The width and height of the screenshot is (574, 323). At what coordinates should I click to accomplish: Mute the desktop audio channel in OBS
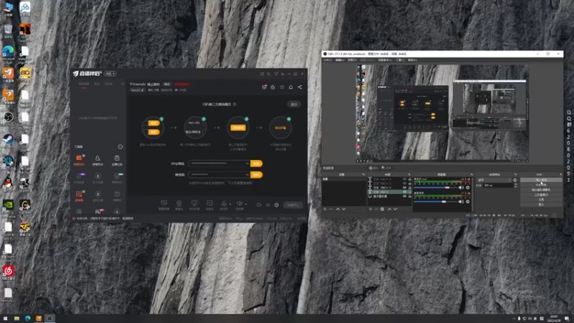coord(461,202)
